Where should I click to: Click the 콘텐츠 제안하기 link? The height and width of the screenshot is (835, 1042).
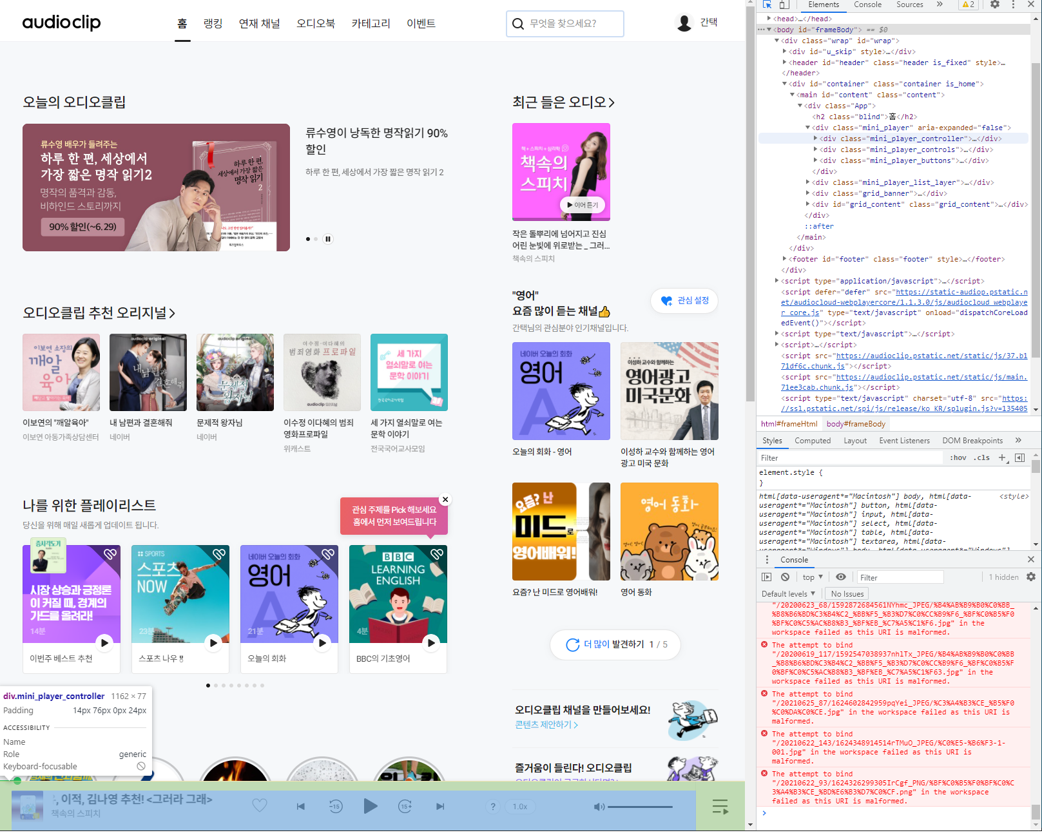tap(546, 725)
